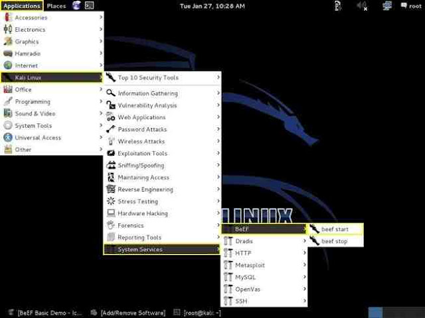
Task: Expand the Wireless Attacks submenu arrow
Action: coord(218,141)
